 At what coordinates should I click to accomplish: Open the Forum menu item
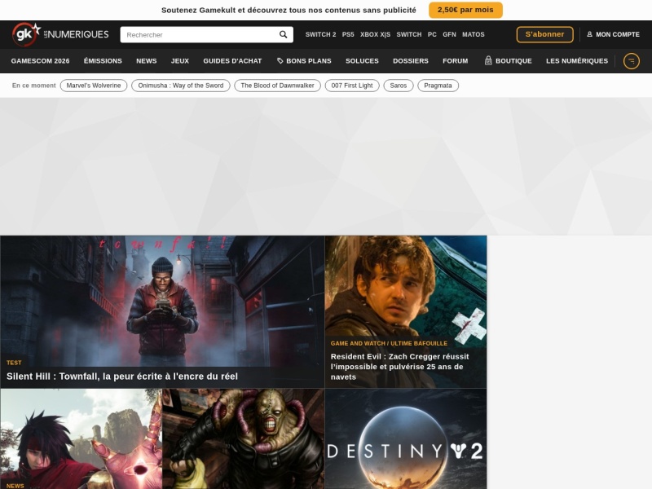pos(456,61)
